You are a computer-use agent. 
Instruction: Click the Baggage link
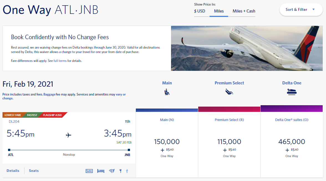(x=49, y=94)
